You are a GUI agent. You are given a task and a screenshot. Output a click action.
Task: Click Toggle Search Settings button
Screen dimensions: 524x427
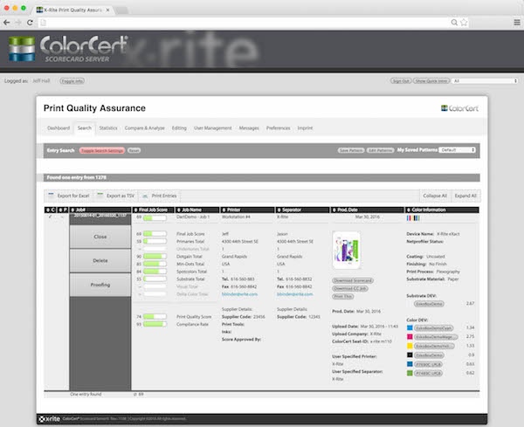102,151
